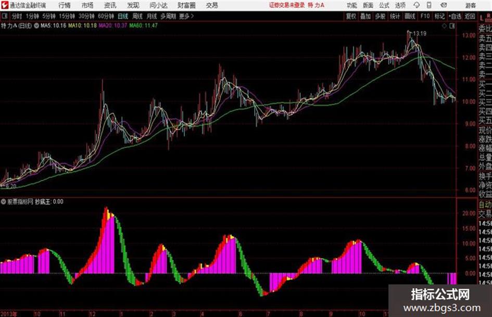Click the 13.19 high price marker

(420, 34)
